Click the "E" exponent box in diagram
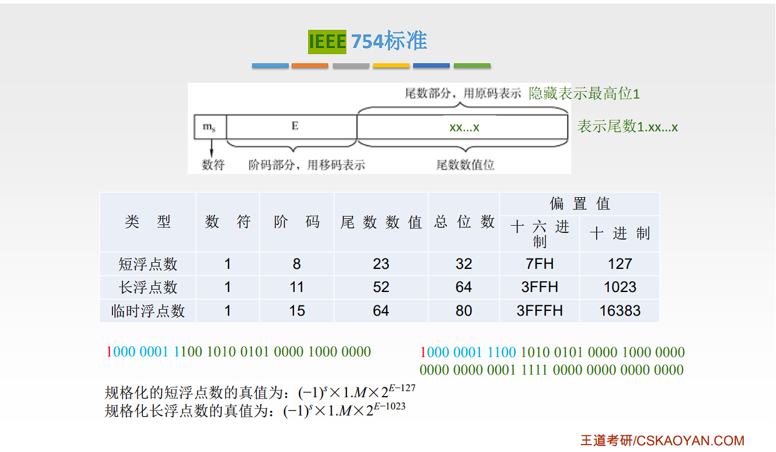This screenshot has width=776, height=452. (291, 127)
